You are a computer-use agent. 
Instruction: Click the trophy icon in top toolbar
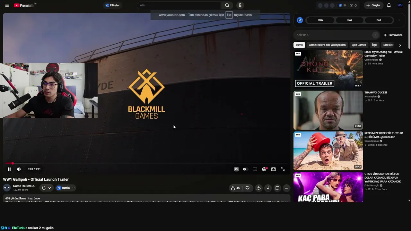click(351, 5)
